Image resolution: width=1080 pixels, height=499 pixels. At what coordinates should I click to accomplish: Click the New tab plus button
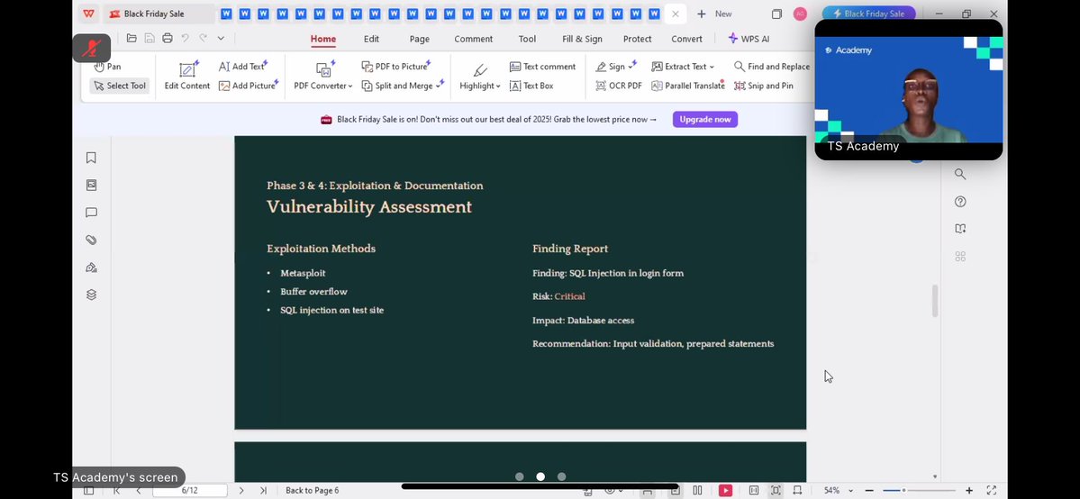[701, 14]
